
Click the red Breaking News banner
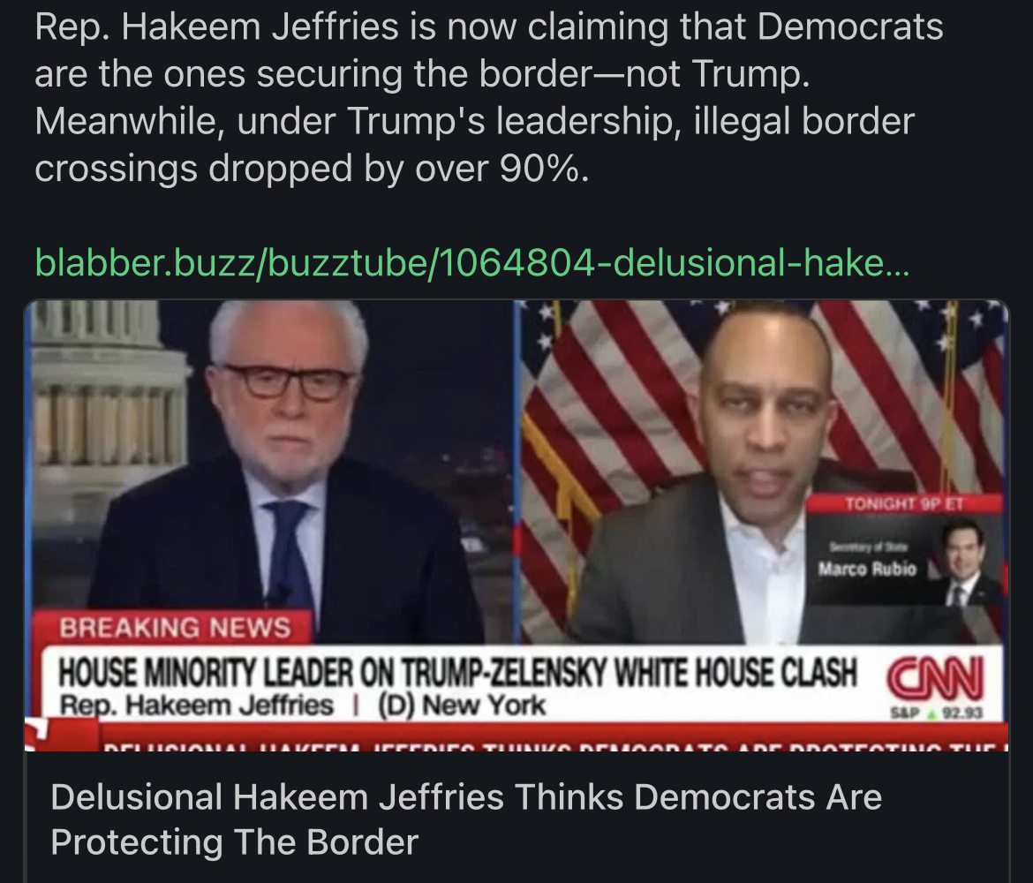click(173, 627)
